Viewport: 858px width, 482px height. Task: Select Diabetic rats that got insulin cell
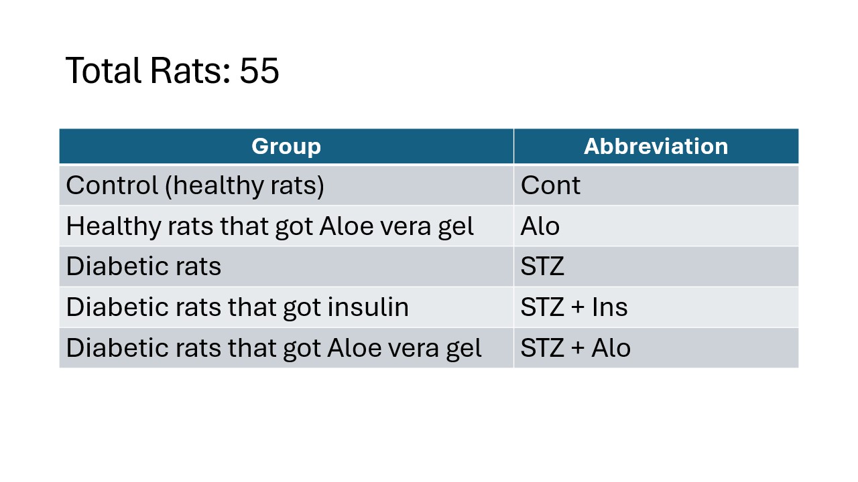pos(286,307)
